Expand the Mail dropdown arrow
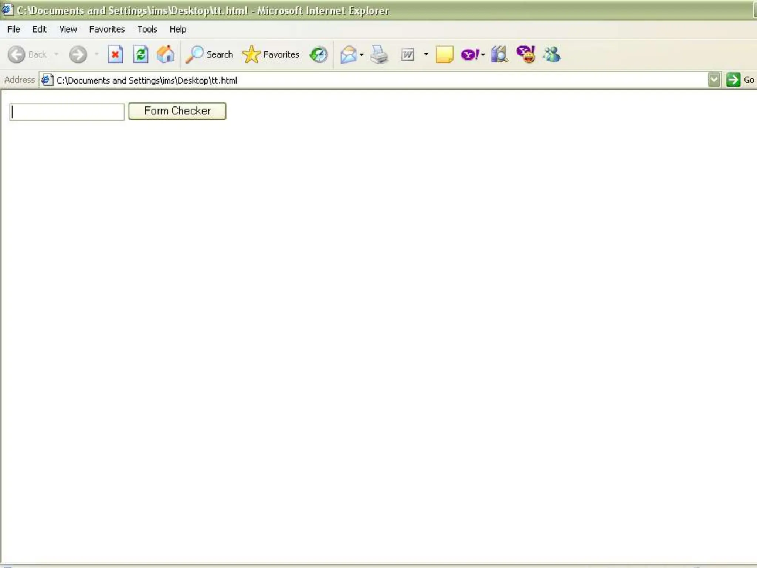The height and width of the screenshot is (568, 757). [x=361, y=55]
